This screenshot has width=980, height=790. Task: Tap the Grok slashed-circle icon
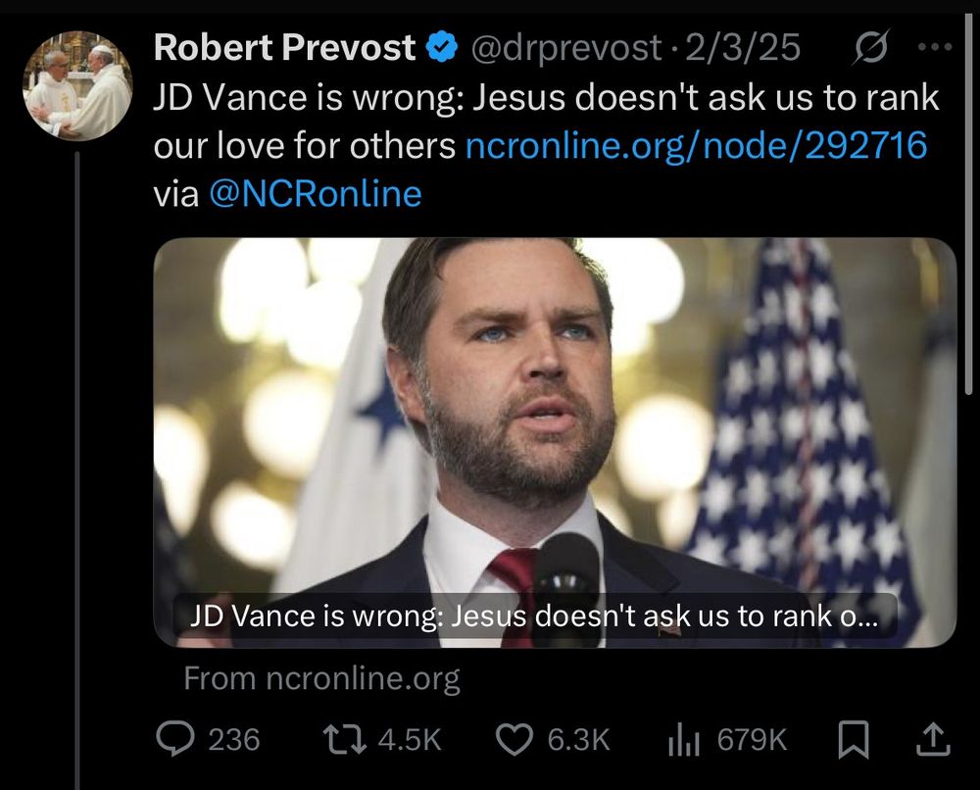pos(870,48)
